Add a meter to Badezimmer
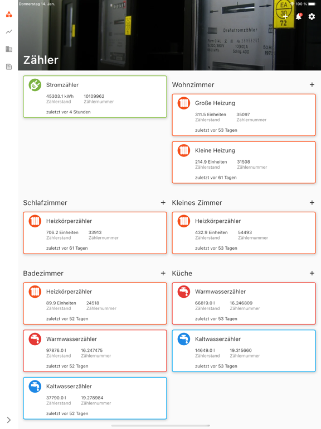The image size is (321, 429). pos(163,273)
